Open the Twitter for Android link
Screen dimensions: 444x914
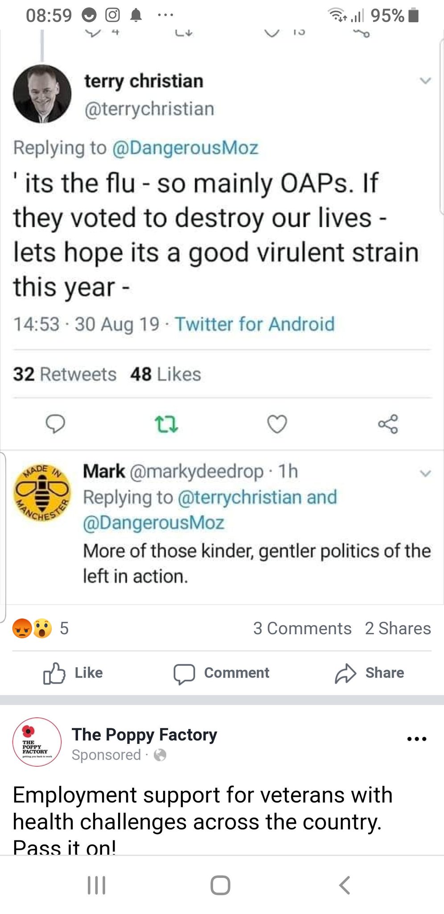click(255, 324)
